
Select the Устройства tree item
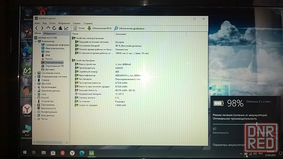(45, 101)
